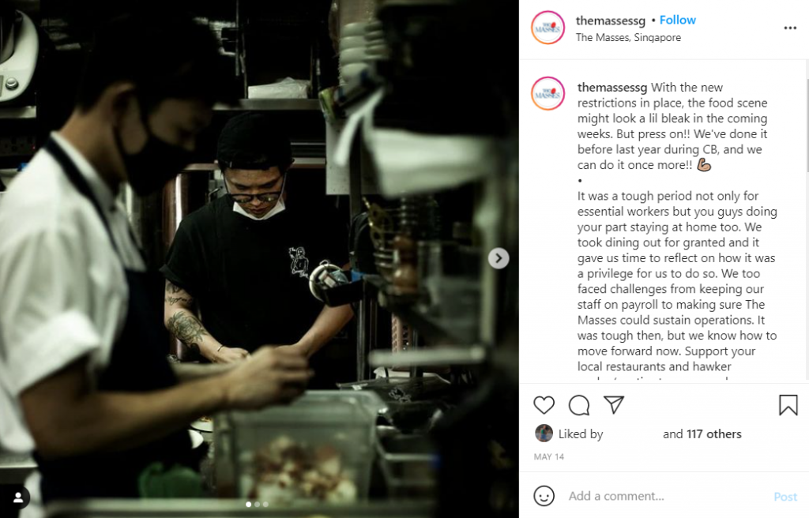
Task: Save the post with bookmark icon
Action: click(x=788, y=405)
